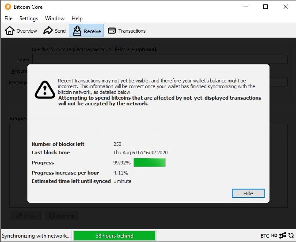The image size is (296, 242).
Task: Open the Transactions tab
Action: click(127, 30)
